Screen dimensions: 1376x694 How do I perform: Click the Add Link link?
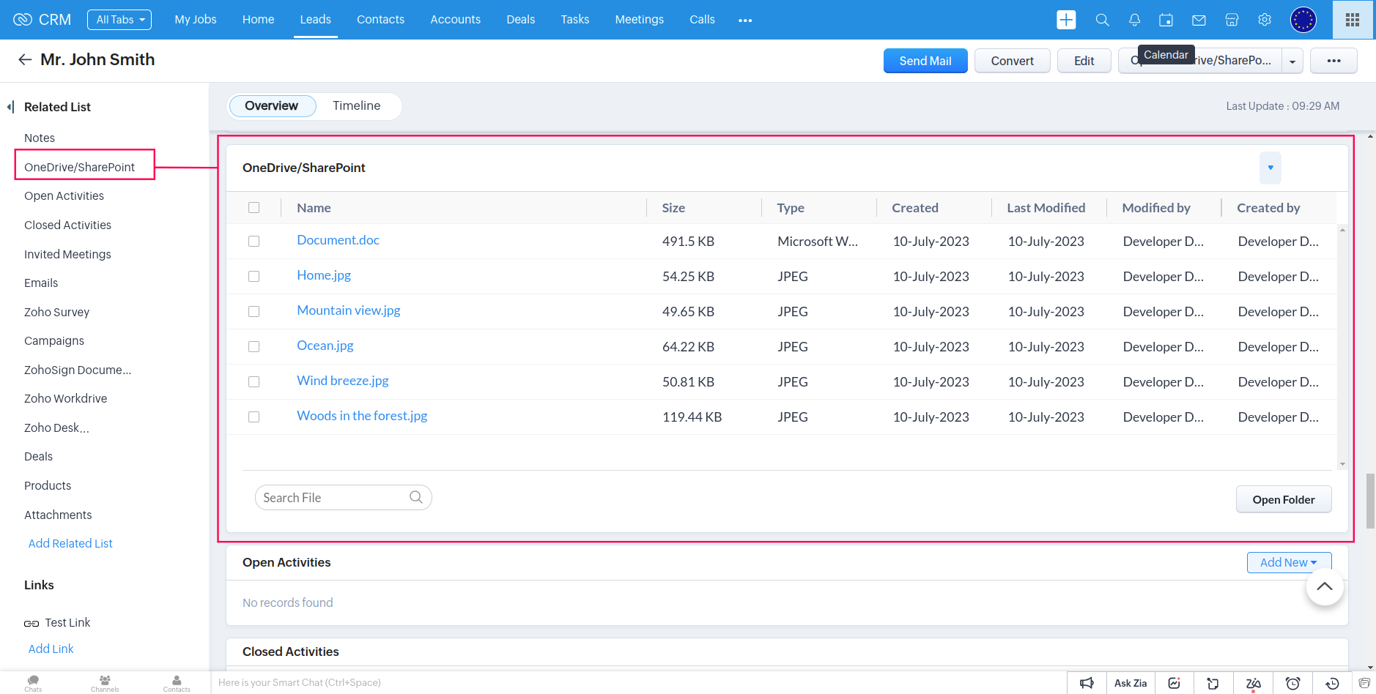[51, 649]
